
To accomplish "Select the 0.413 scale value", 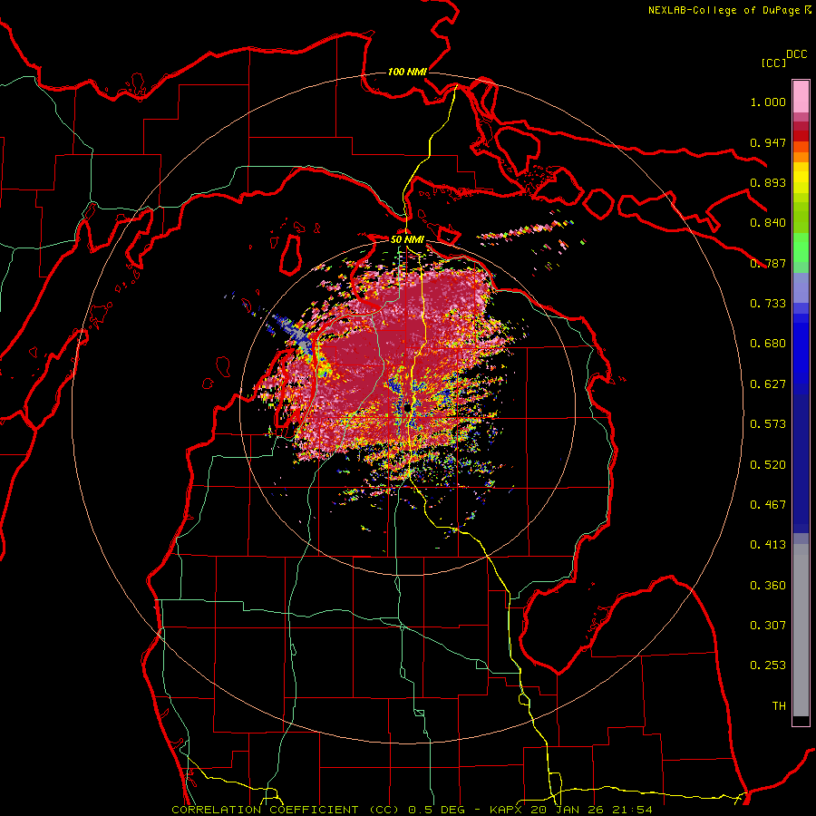I will 768,545.
